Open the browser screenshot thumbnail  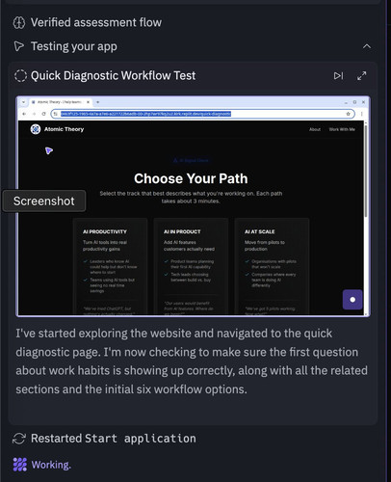[193, 206]
